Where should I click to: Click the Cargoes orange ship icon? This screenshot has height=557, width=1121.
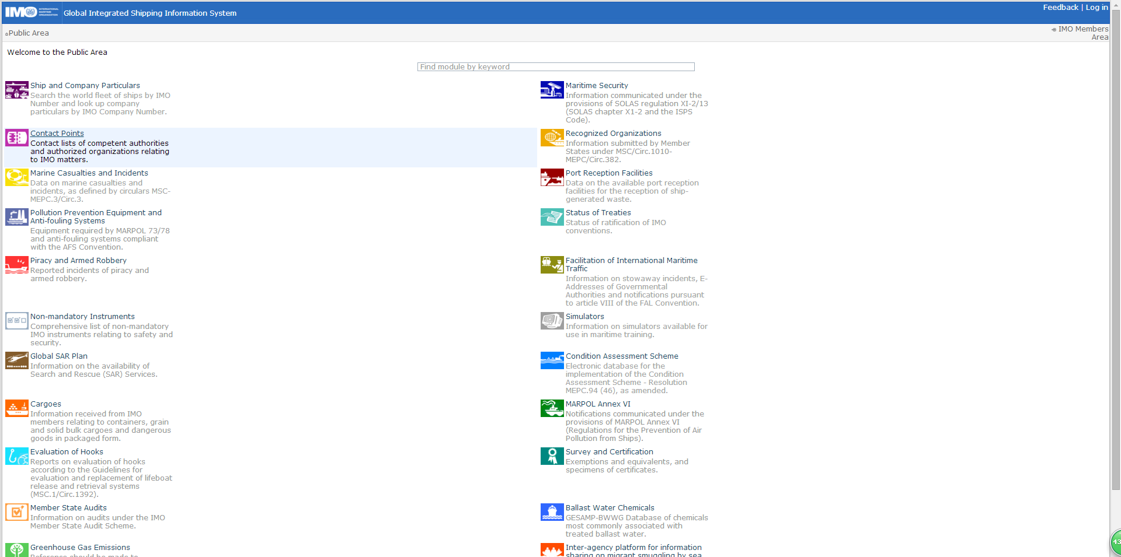pyautogui.click(x=17, y=408)
